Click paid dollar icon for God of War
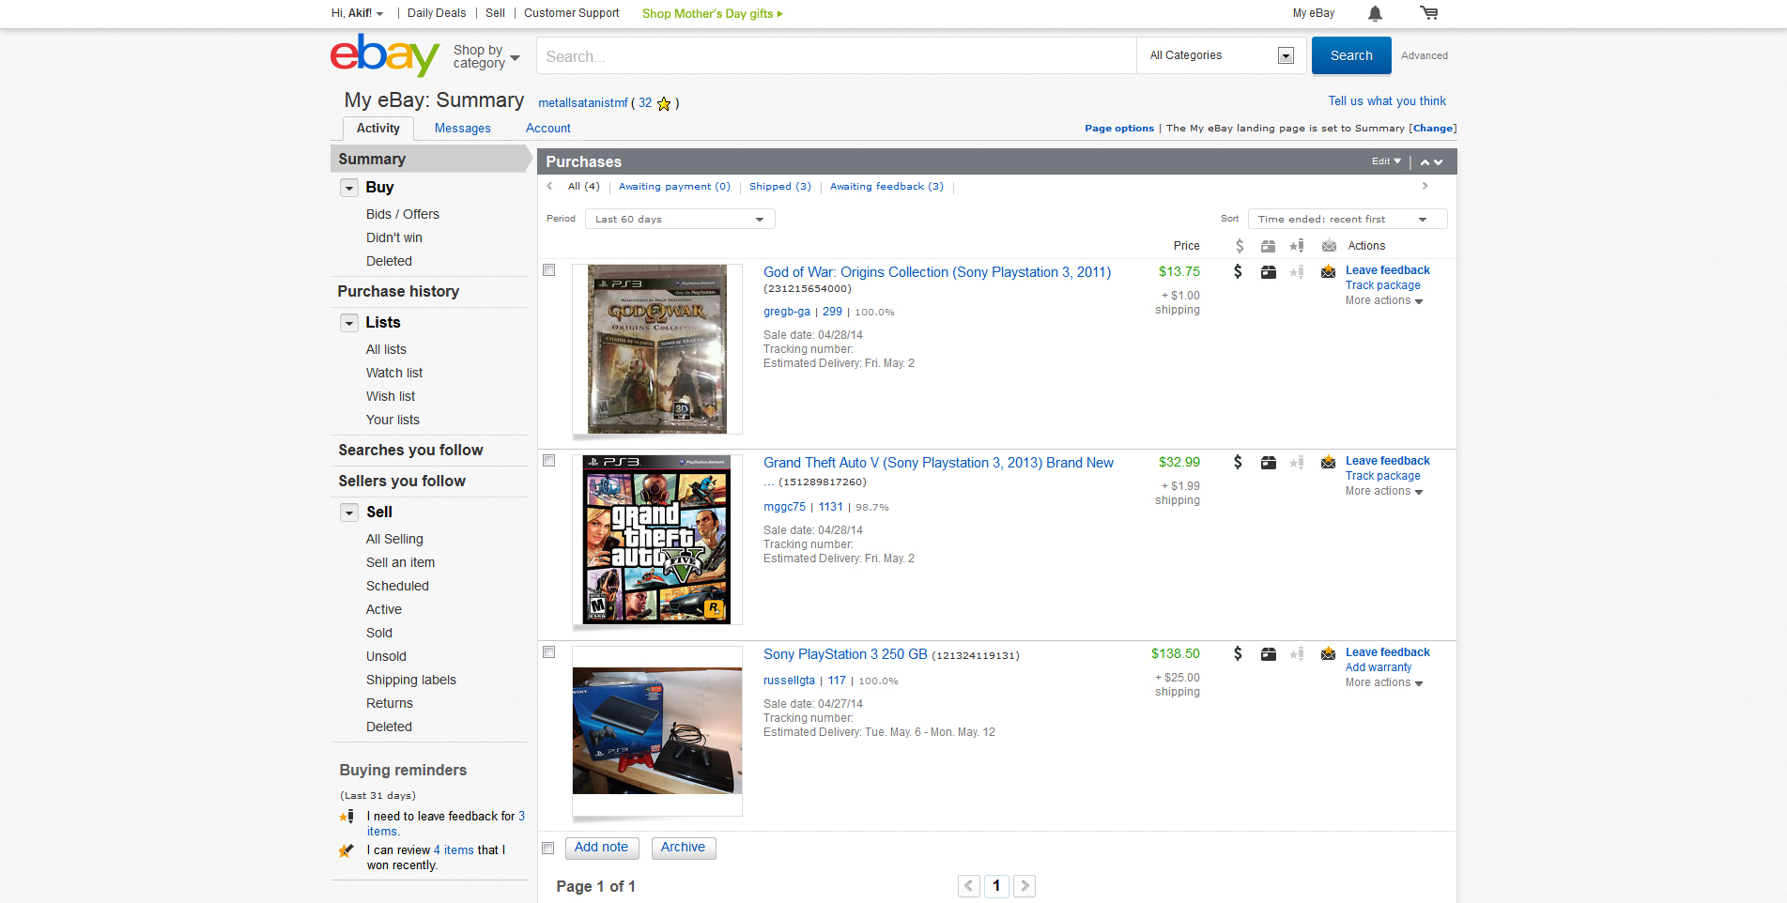This screenshot has height=903, width=1787. point(1238,272)
